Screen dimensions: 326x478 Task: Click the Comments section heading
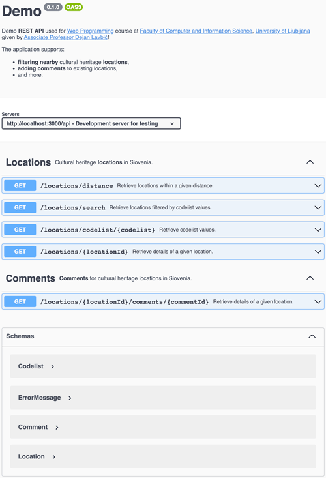pyautogui.click(x=31, y=278)
